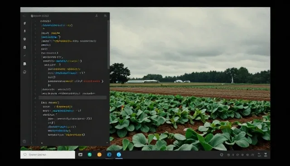Open the round settings icon at the sidebar bottom

tap(24, 141)
